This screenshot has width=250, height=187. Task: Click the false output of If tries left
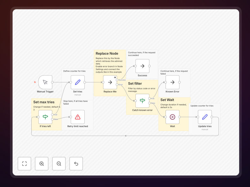(x=52, y=119)
